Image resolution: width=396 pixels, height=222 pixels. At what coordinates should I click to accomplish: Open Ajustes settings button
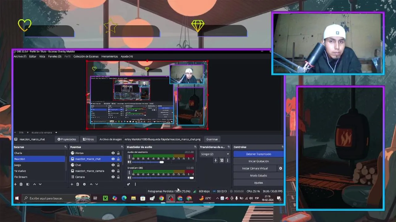click(258, 183)
